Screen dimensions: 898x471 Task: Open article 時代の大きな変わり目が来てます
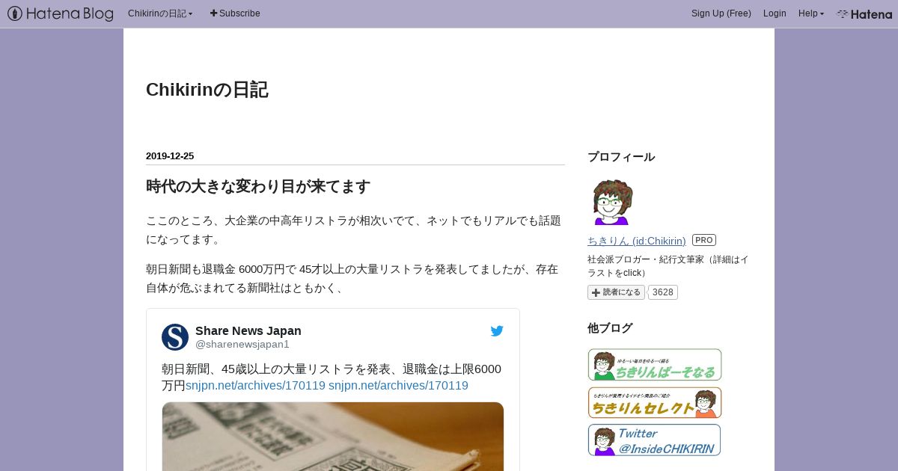258,186
